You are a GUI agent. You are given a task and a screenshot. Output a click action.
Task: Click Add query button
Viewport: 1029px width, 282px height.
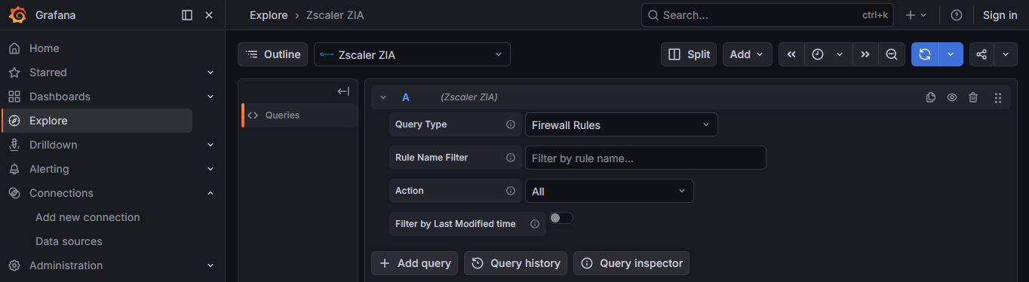pos(414,263)
